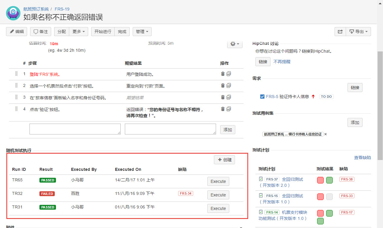Copy step 4 using clone icon
Screen dimensions: 383x228
229,109
